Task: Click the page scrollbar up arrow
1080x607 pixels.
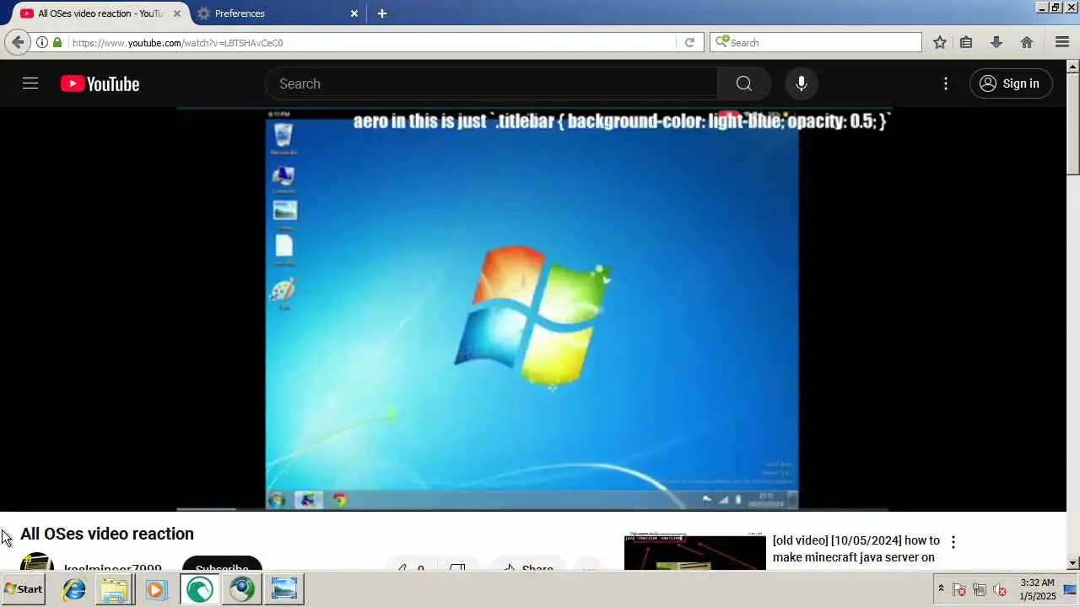Action: coord(1073,66)
